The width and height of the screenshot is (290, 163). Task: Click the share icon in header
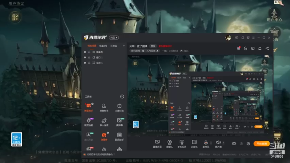267,49
